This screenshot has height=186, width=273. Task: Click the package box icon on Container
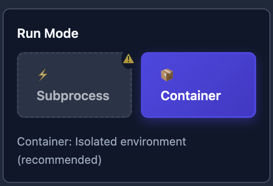pyautogui.click(x=167, y=75)
